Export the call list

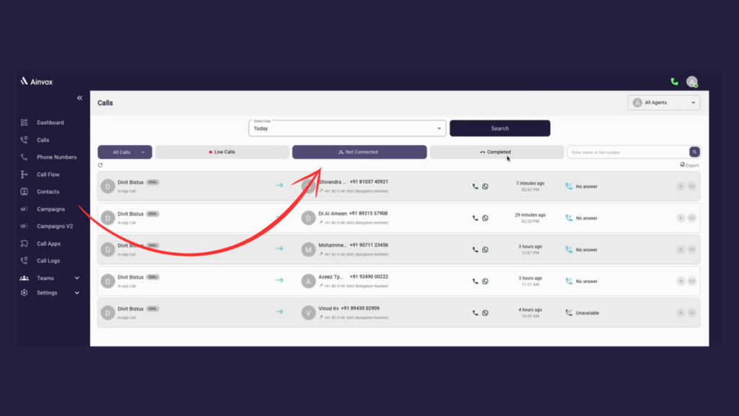click(688, 165)
